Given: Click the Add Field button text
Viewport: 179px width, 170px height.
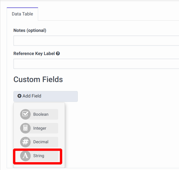Looking at the screenshot, I should click(x=32, y=96).
